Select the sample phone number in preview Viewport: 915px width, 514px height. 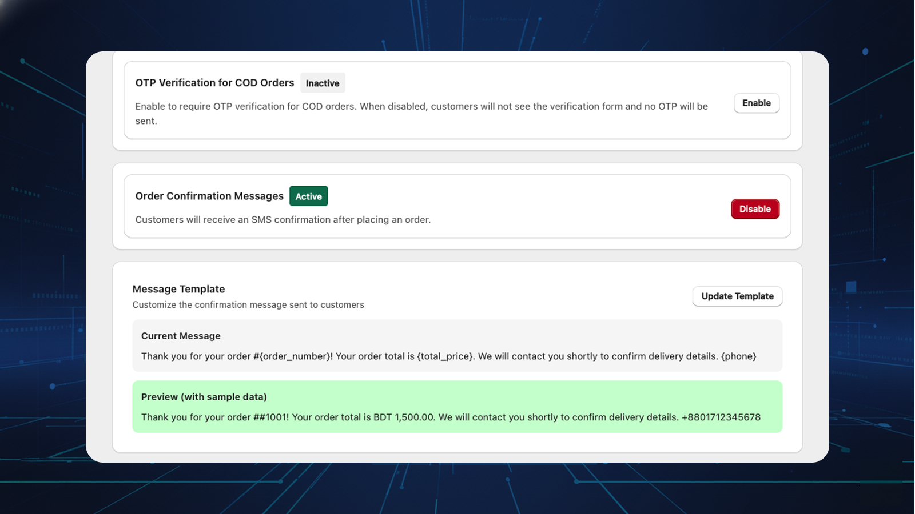pos(722,417)
